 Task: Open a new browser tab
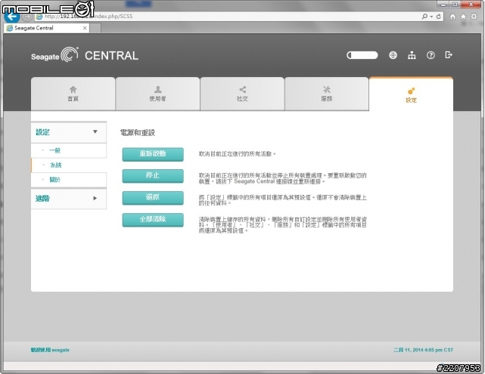95,29
